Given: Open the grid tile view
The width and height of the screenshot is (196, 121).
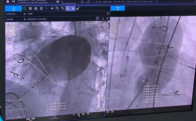Looking at the screenshot, I should click(x=30, y=9).
